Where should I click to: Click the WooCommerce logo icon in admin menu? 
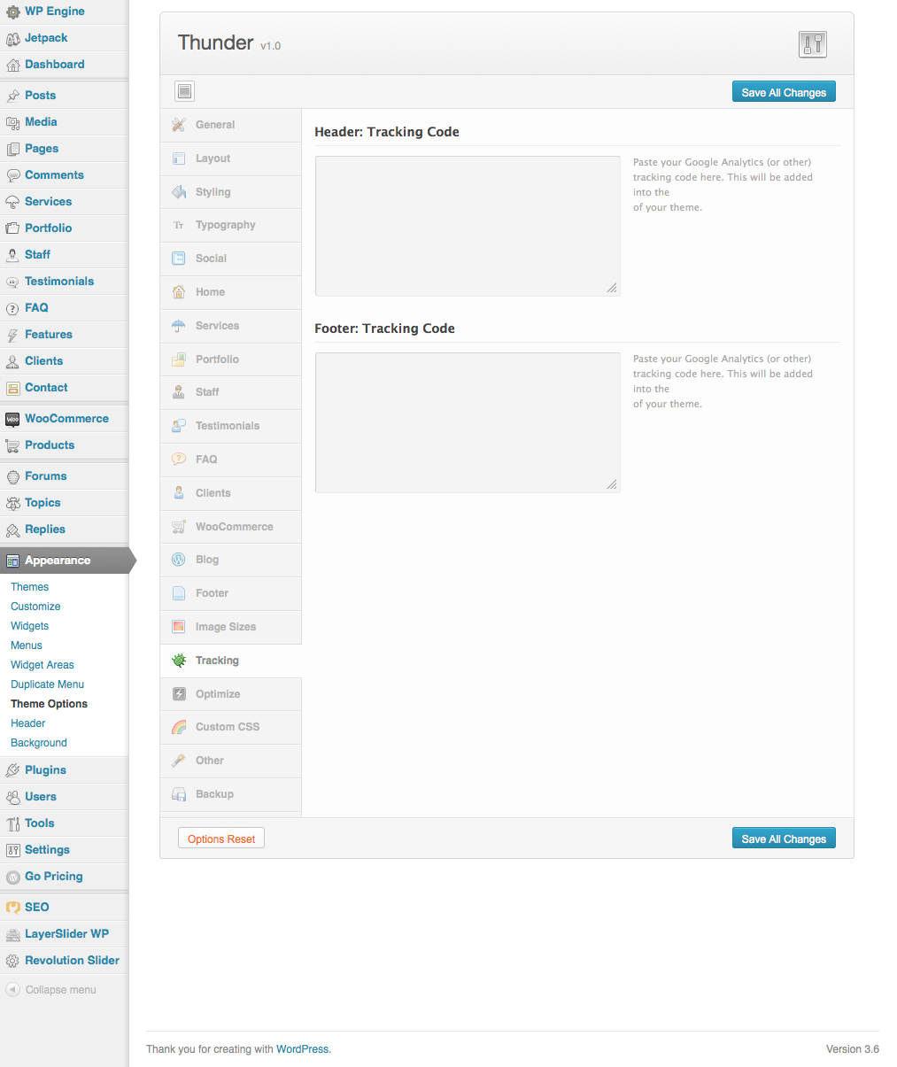12,419
